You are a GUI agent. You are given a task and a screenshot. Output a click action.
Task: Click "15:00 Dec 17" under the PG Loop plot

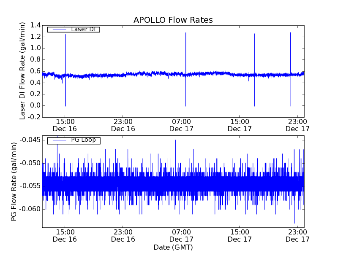240,236
